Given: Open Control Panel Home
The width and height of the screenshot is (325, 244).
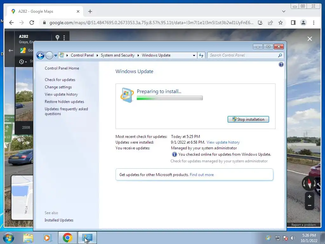Looking at the screenshot, I should tap(62, 68).
